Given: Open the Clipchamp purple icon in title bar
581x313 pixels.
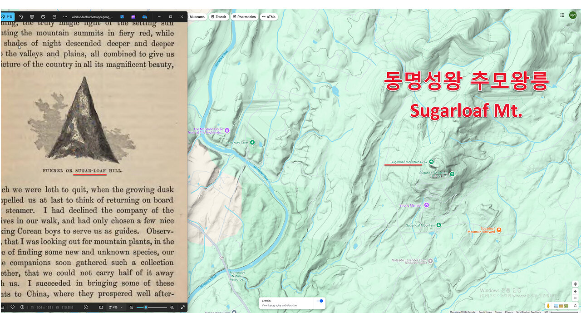Looking at the screenshot, I should click(133, 17).
